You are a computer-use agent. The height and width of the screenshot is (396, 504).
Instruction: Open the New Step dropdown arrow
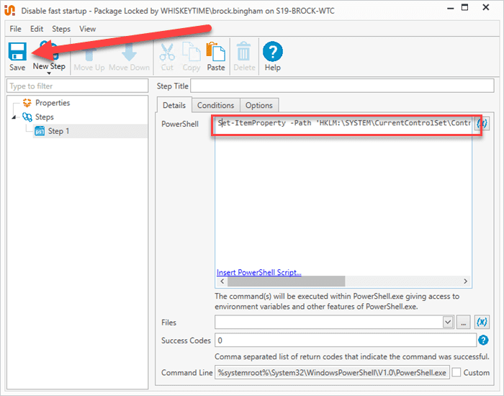(49, 73)
